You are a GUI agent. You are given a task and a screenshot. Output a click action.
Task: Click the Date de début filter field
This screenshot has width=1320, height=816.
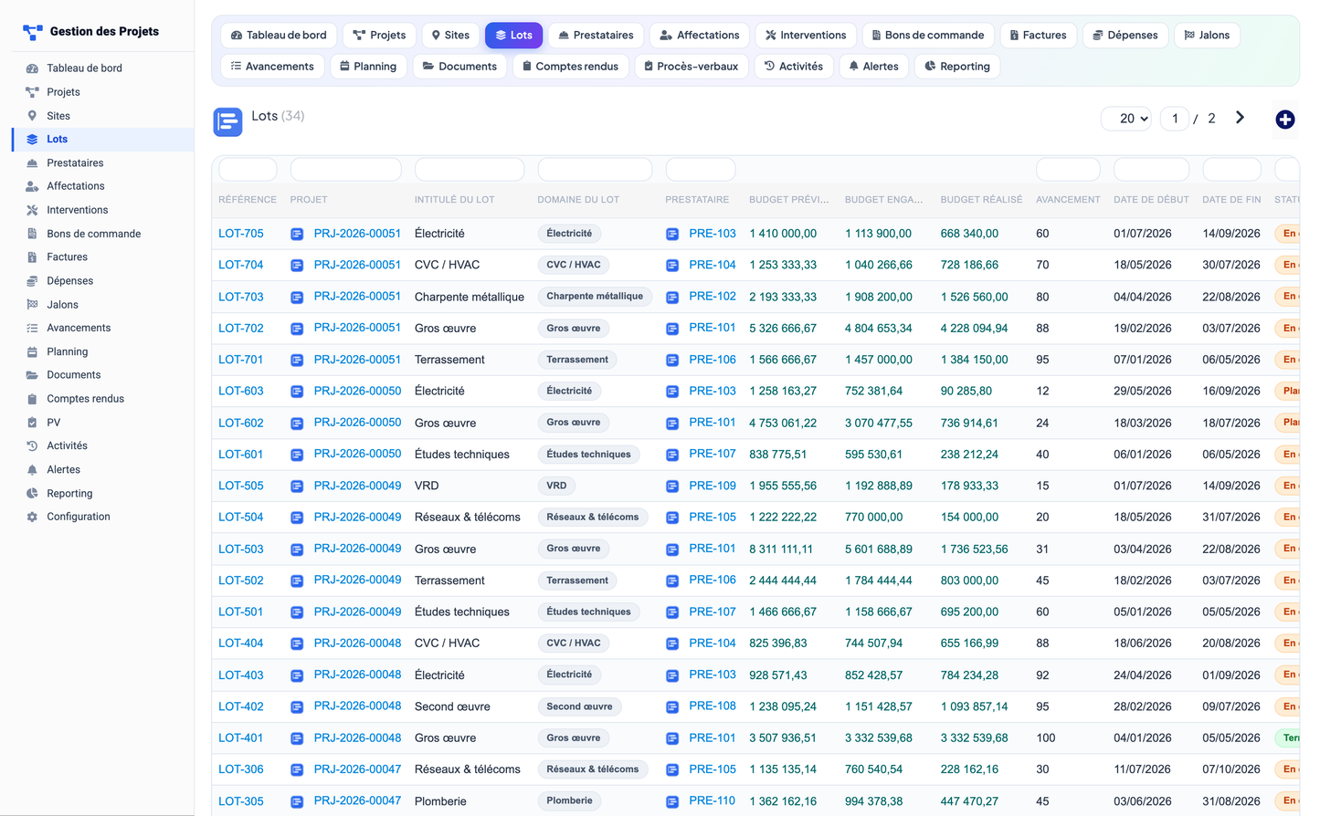coord(1151,169)
